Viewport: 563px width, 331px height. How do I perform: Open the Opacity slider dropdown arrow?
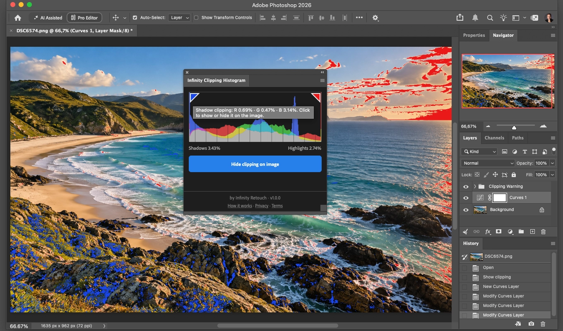(x=552, y=163)
